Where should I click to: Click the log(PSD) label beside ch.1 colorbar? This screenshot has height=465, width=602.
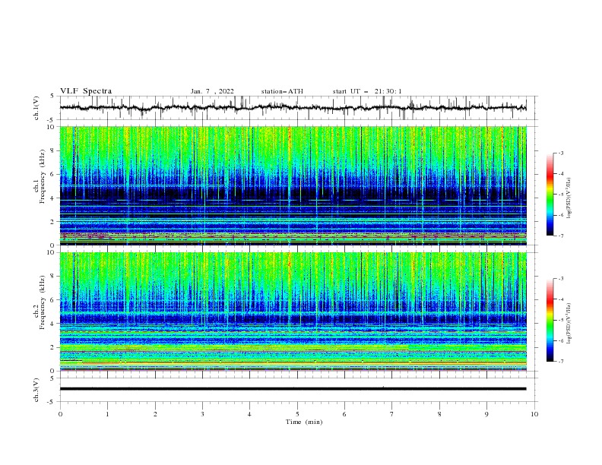(569, 198)
